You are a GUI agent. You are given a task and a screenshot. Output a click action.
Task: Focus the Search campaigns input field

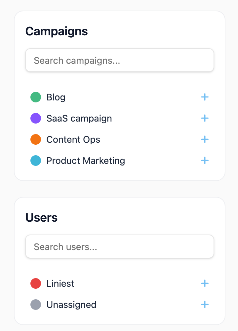(120, 60)
